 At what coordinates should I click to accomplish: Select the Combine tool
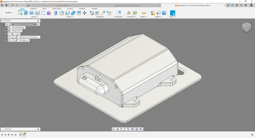(x=73, y=13)
